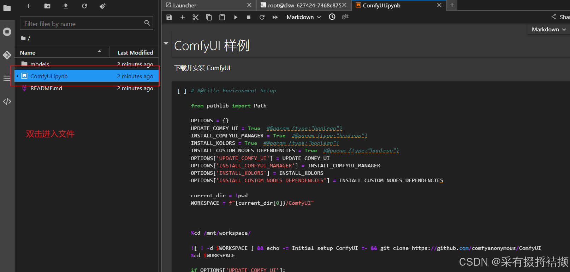Restart kernel and run all cells
Viewport: 570px width, 272px height.
tap(275, 17)
